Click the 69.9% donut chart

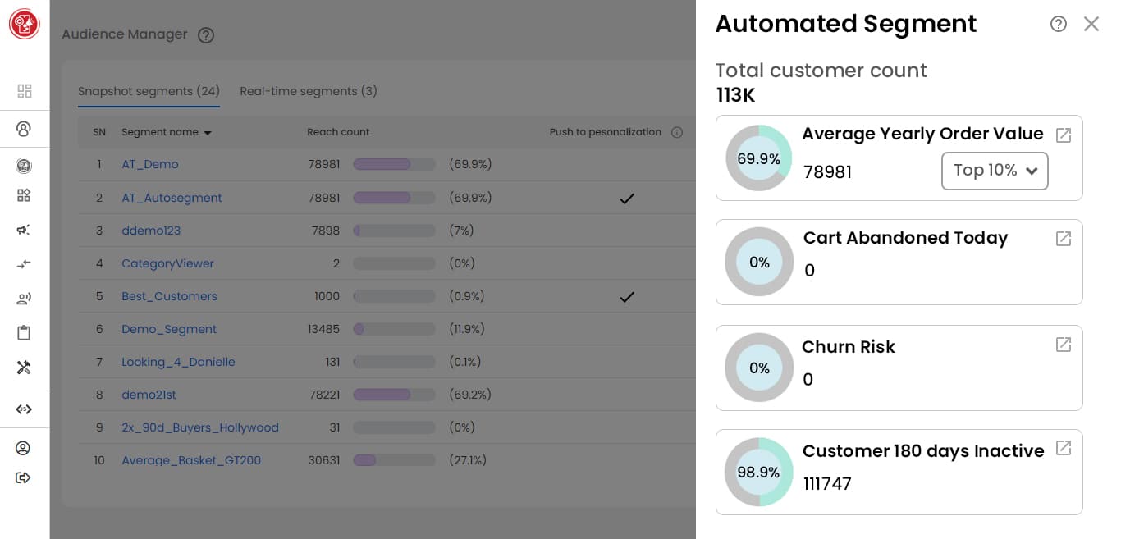coord(759,158)
